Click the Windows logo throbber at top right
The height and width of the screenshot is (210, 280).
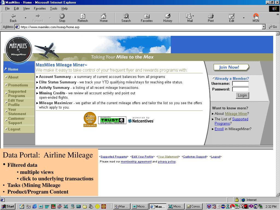tap(274, 8)
